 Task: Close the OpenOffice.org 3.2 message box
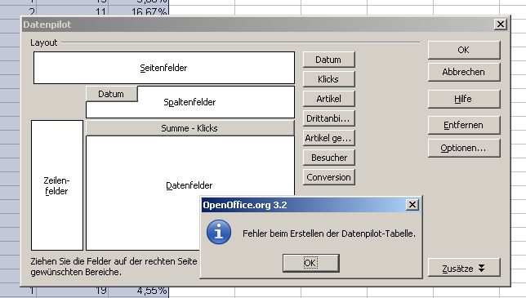tap(412, 204)
